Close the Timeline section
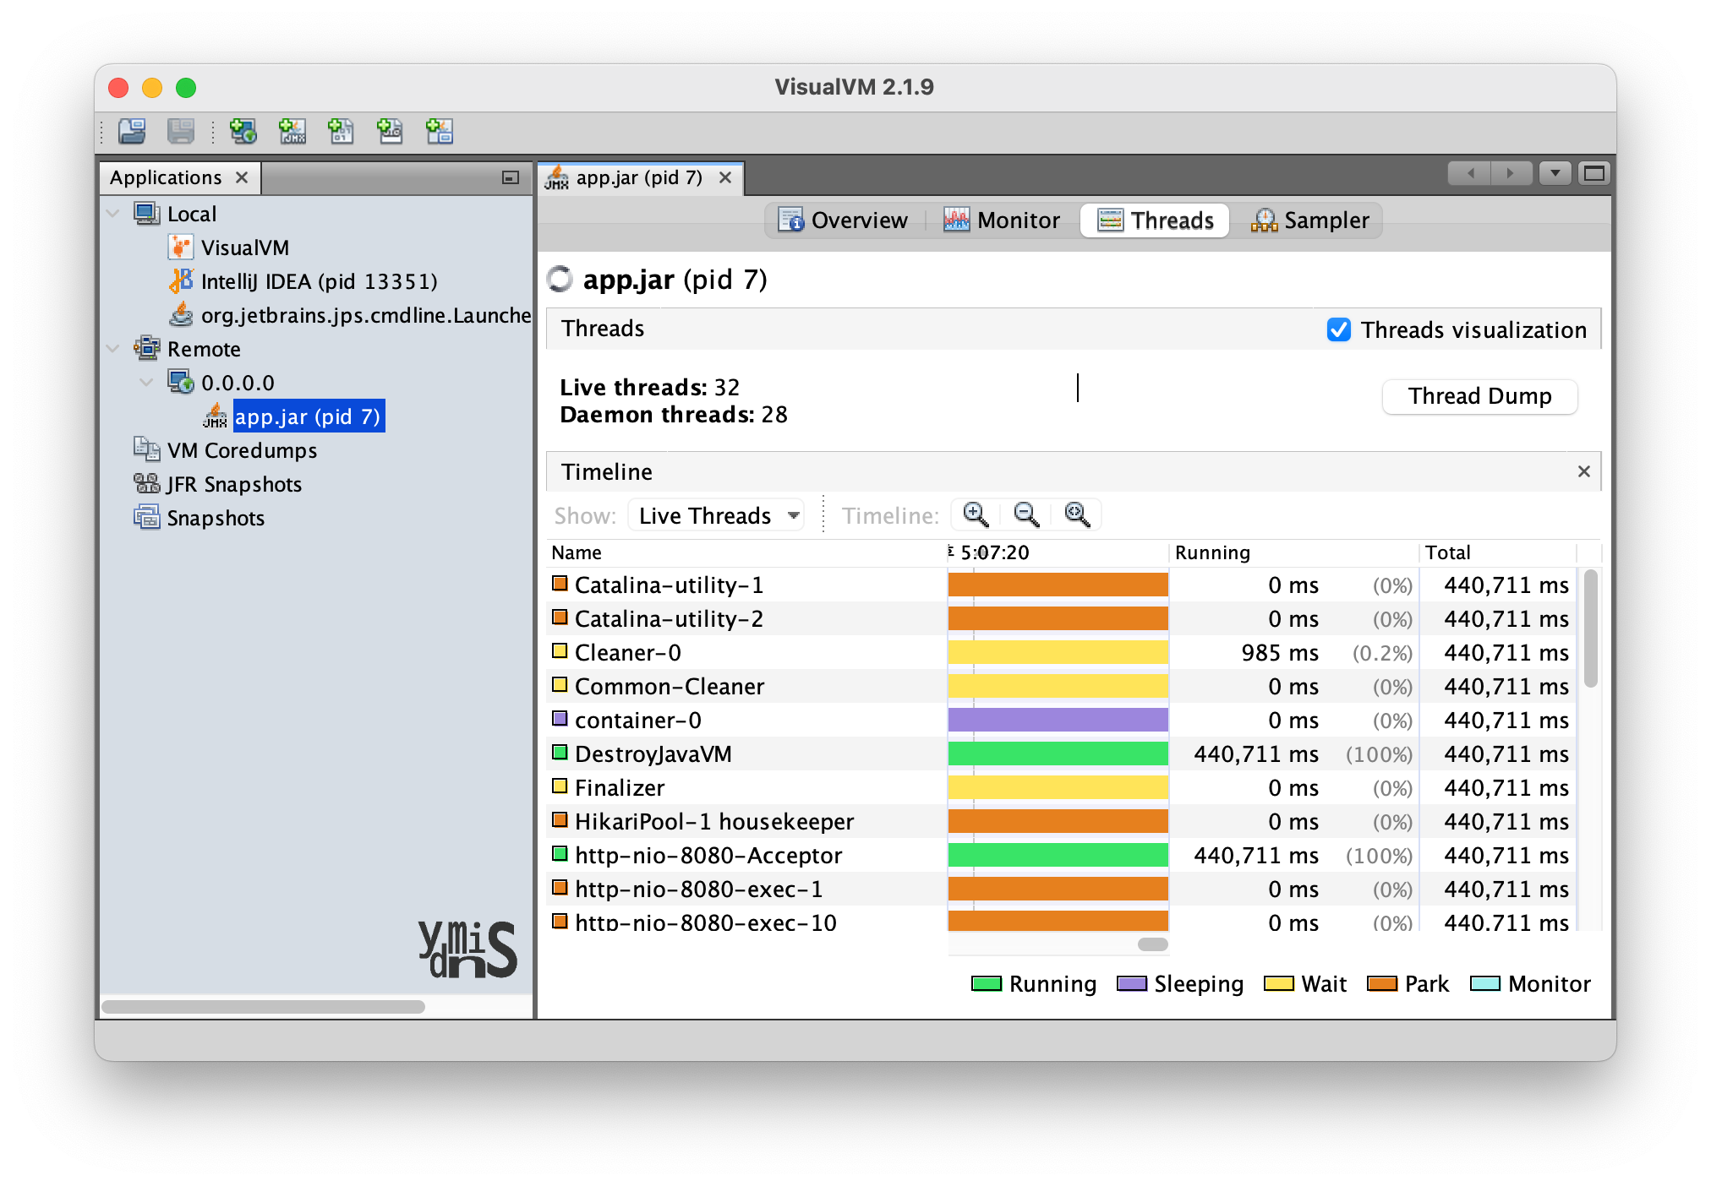This screenshot has height=1186, width=1711. [x=1583, y=471]
